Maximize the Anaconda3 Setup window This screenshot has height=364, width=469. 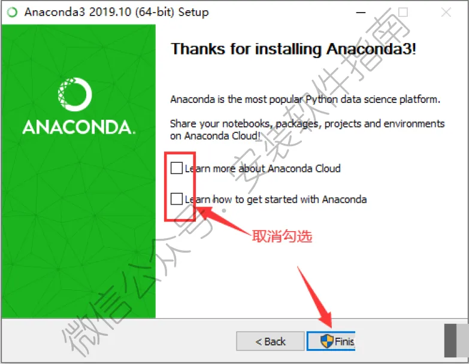[403, 13]
